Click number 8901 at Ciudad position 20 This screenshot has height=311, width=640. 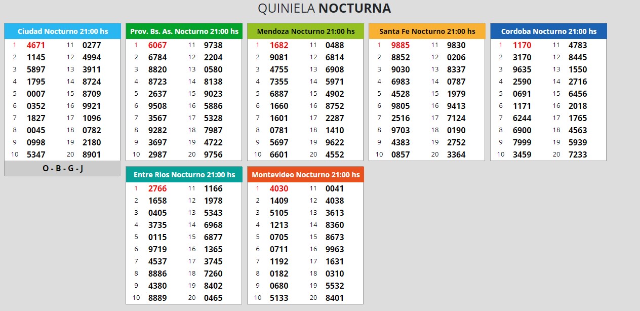(x=92, y=154)
